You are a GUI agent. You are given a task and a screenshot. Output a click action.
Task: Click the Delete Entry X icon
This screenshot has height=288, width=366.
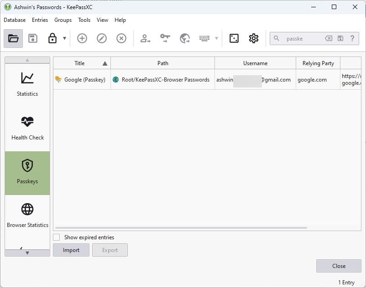coord(121,39)
